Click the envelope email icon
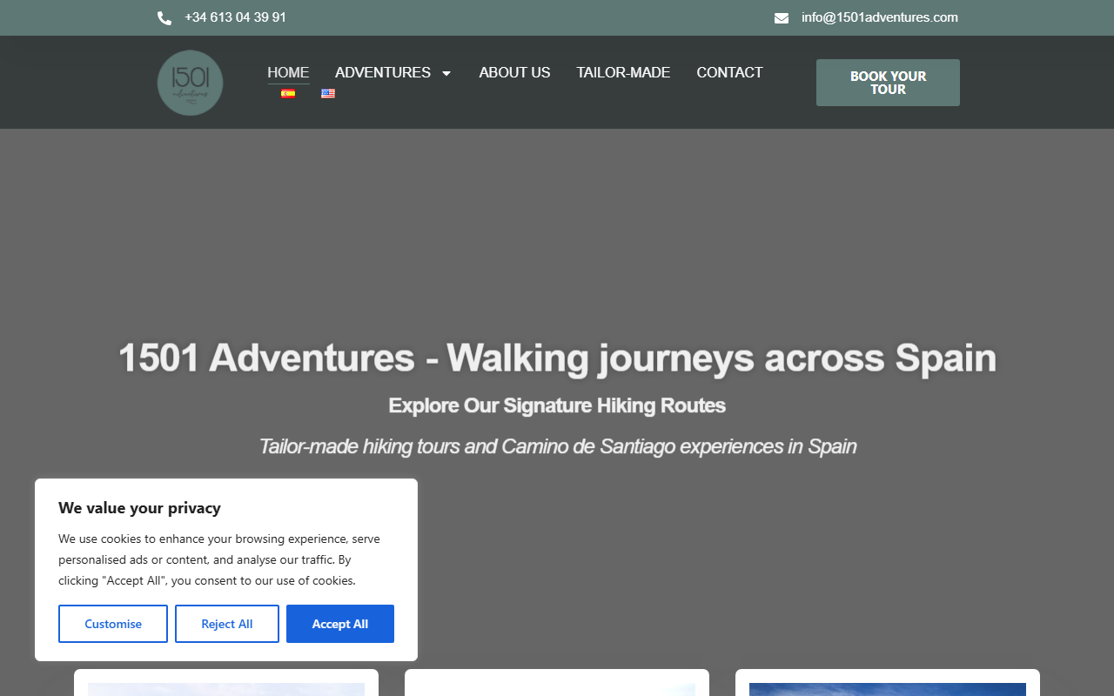The image size is (1114, 696). (x=782, y=18)
